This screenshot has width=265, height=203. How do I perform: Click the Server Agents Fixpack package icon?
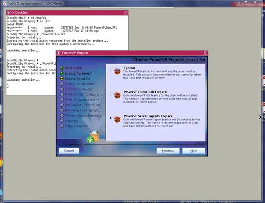117,119
